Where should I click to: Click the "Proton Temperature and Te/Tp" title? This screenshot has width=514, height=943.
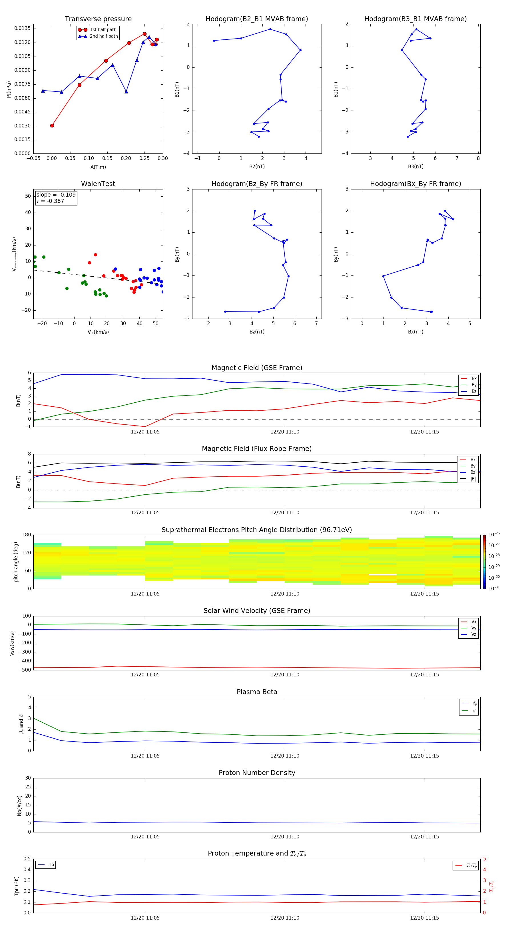click(x=257, y=854)
